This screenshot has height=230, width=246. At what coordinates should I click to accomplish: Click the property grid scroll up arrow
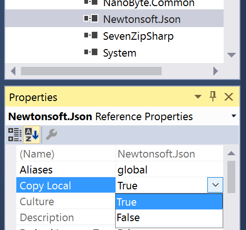point(231,153)
